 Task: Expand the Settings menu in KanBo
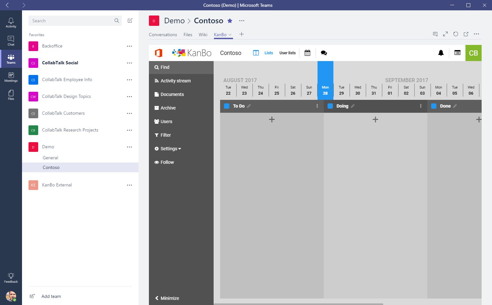point(168,149)
